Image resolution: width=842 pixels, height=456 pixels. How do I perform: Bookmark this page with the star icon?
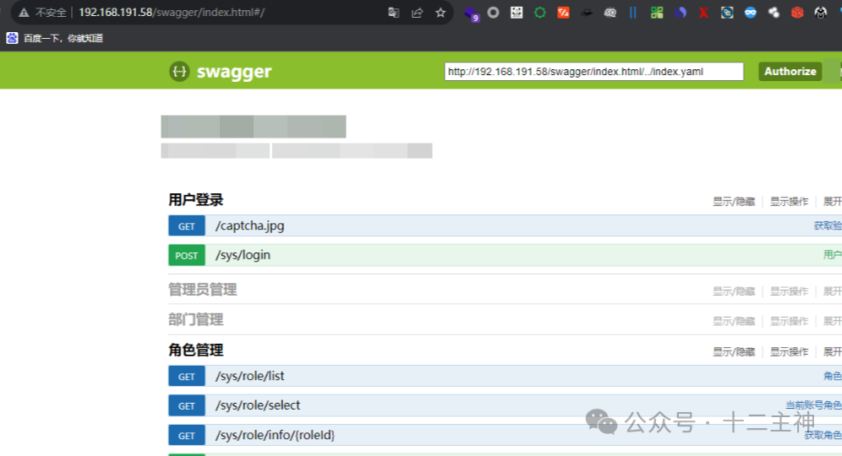440,13
